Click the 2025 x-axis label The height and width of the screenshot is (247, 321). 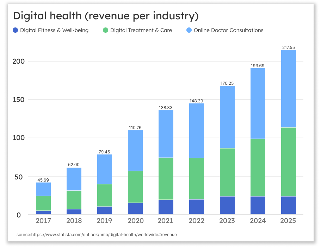(x=288, y=221)
